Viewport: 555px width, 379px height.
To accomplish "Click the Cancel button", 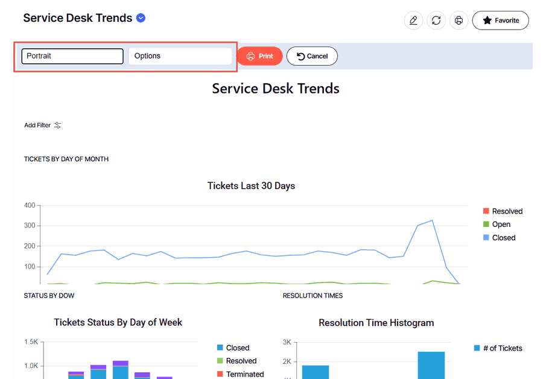I will pyautogui.click(x=312, y=56).
